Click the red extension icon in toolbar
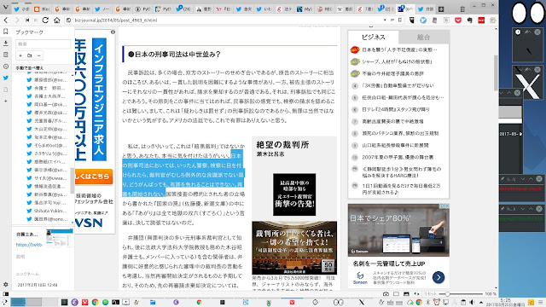546x307 pixels. point(481,20)
